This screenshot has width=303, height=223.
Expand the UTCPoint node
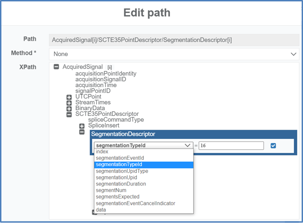[69, 97]
